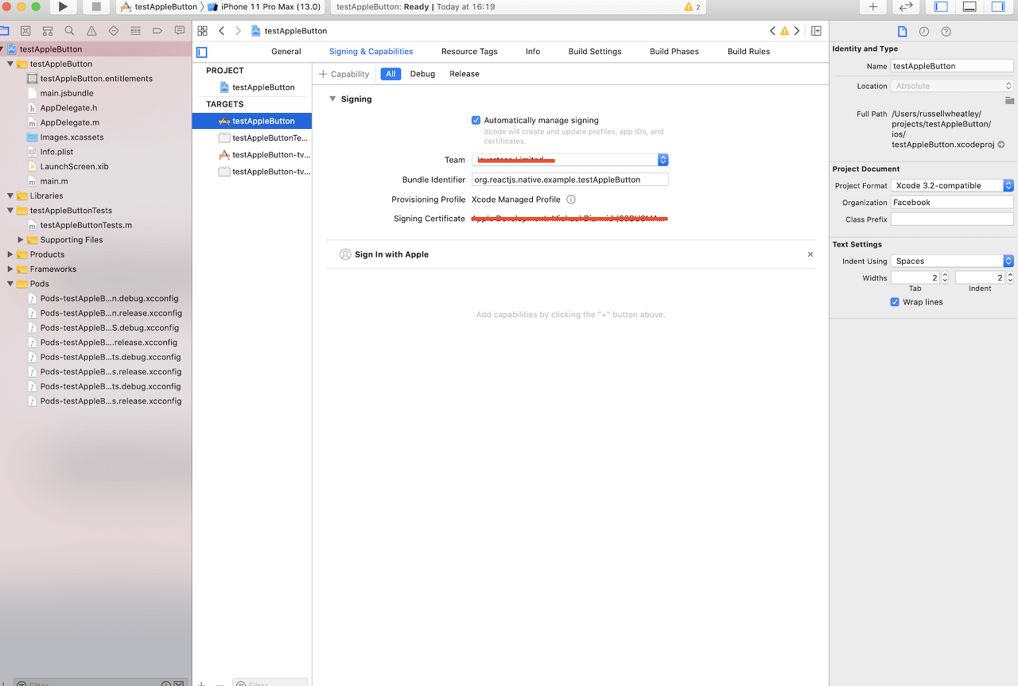This screenshot has width=1018, height=686.
Task: Go forward in editor history
Action: [x=238, y=31]
